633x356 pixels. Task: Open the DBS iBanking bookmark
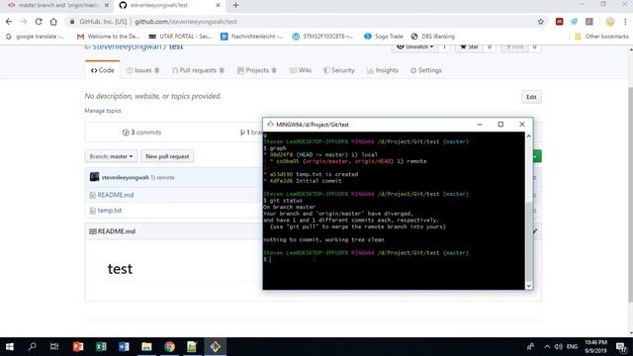pyautogui.click(x=433, y=37)
